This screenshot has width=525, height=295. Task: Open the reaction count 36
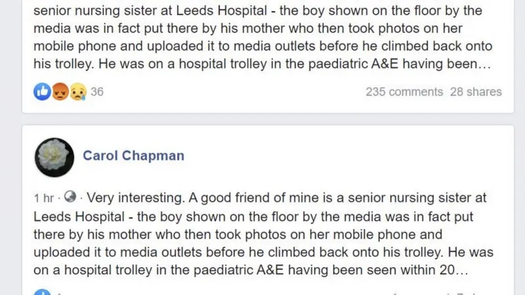pos(97,92)
